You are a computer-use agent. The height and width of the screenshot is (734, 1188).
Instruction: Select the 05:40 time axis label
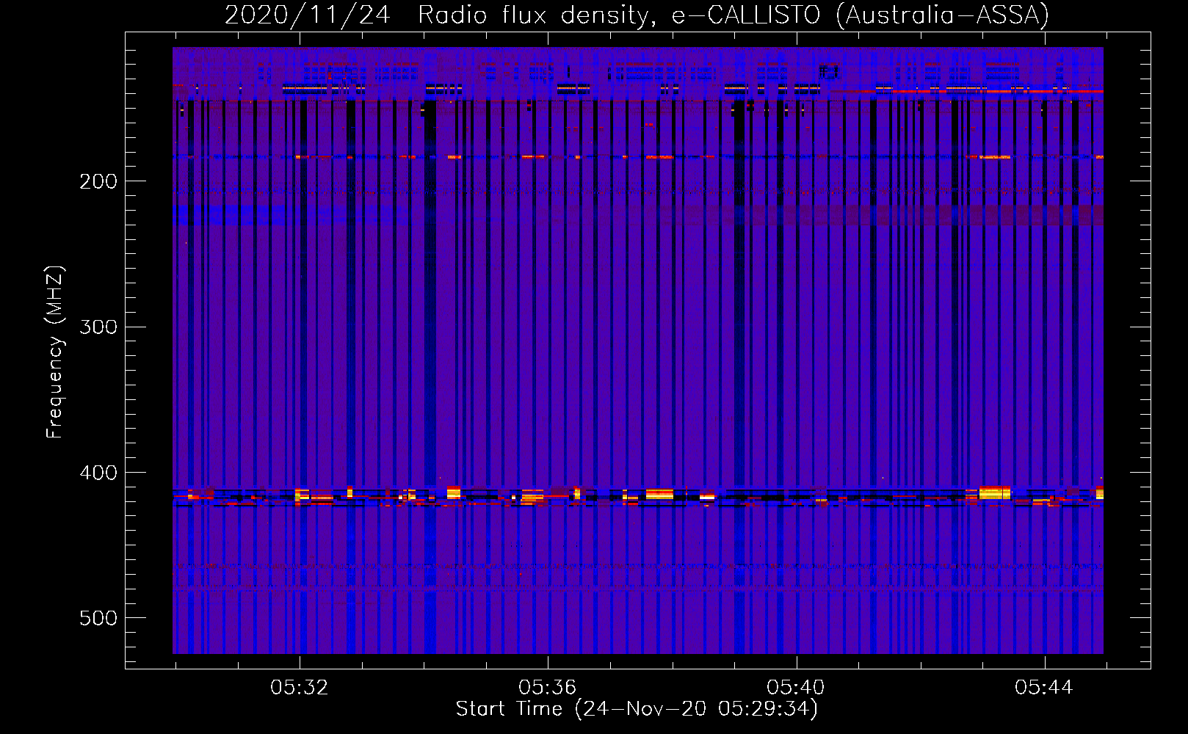coord(795,688)
